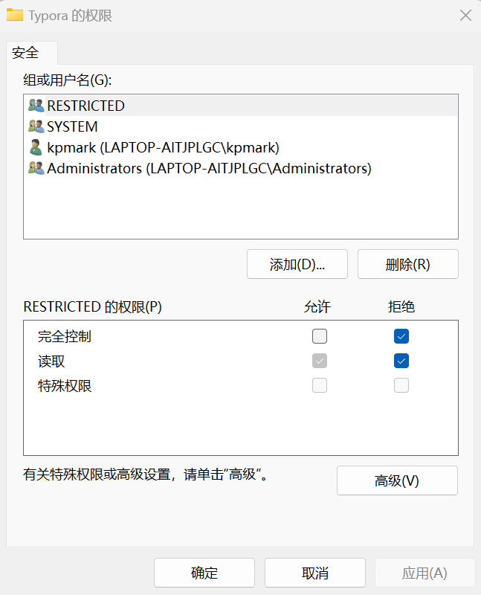Click the Administrators group icon
The image size is (481, 595).
pos(36,168)
